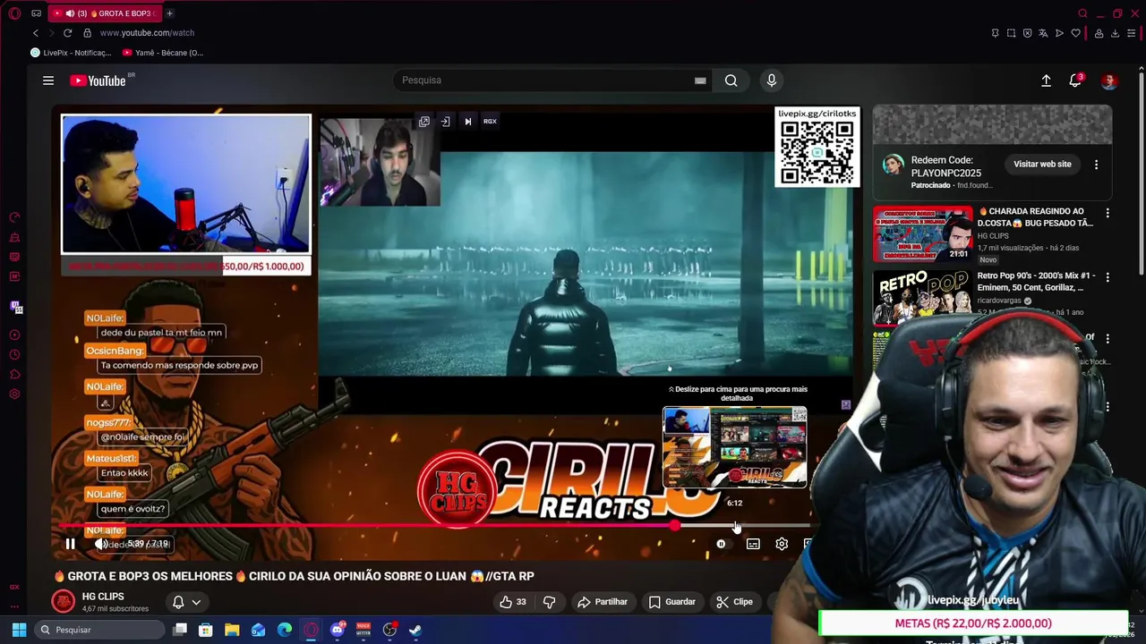
Task: Add the page to bookmarks with the heart
Action: tap(1075, 33)
